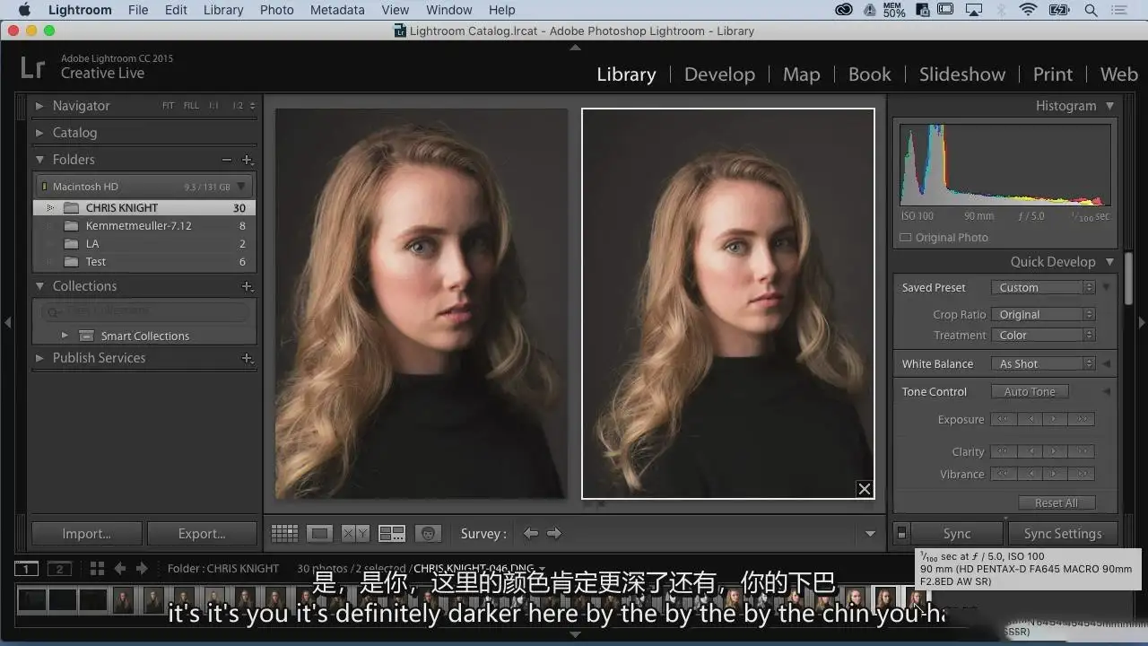The image size is (1148, 646).
Task: Collapse the Folders panel
Action: click(x=39, y=160)
